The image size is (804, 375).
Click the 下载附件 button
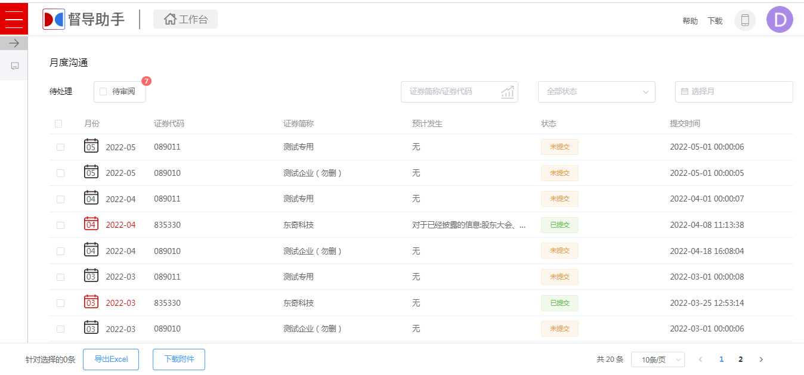click(179, 359)
